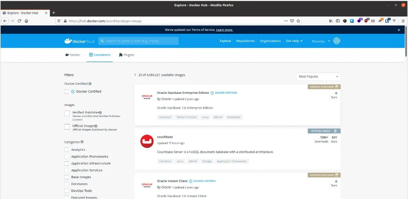Switch to the Plugins tab

tap(126, 55)
